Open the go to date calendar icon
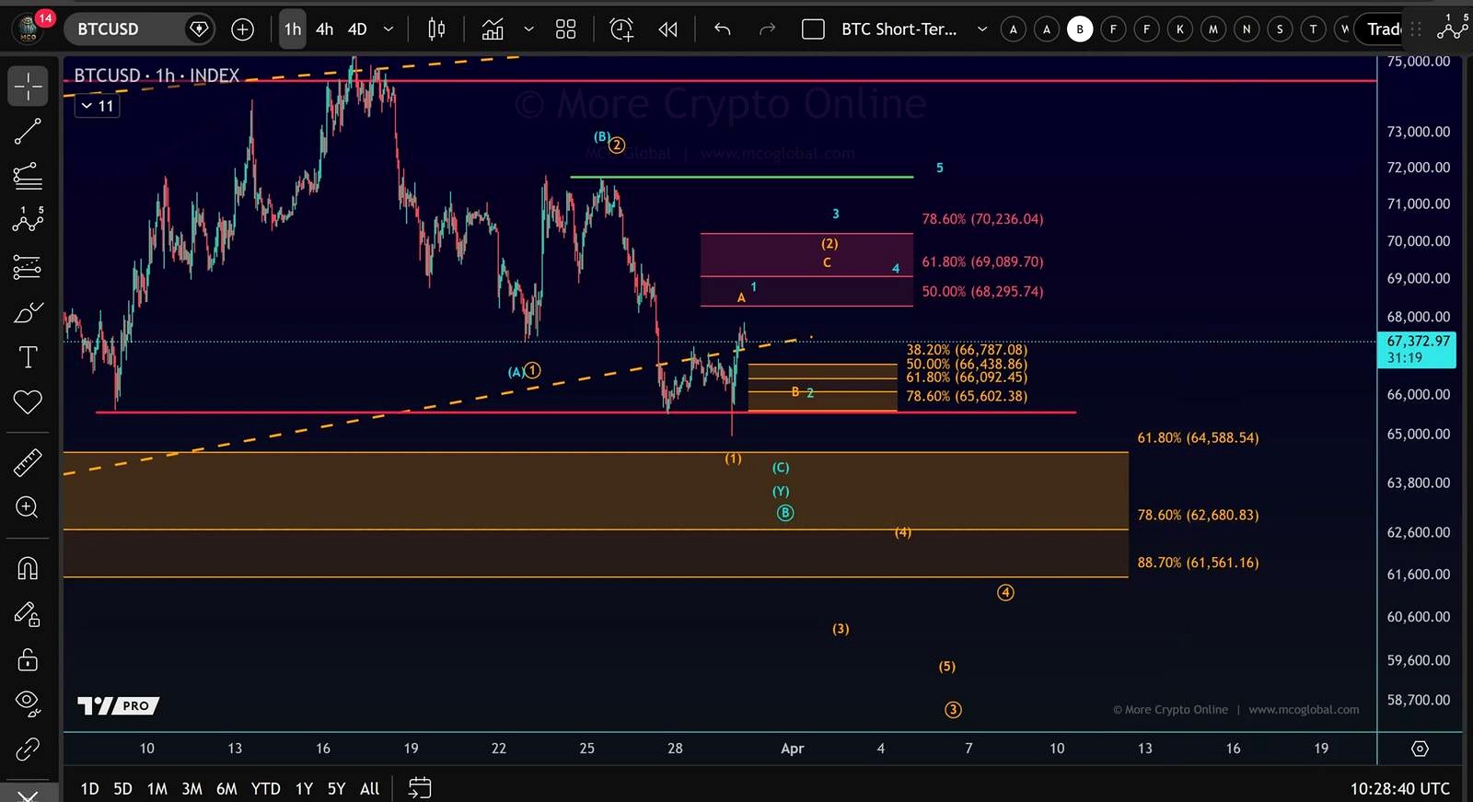The width and height of the screenshot is (1473, 802). [419, 788]
